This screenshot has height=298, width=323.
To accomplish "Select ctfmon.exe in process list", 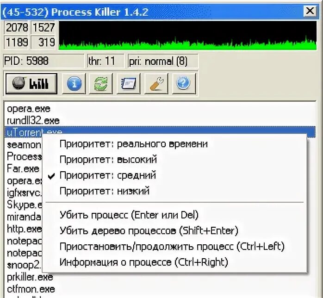I will tap(160, 289).
